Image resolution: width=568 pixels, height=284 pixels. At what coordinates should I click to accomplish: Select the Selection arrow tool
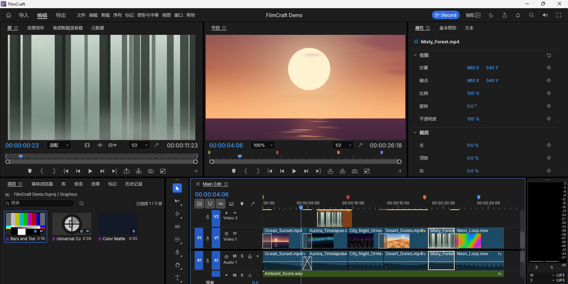coord(177,188)
